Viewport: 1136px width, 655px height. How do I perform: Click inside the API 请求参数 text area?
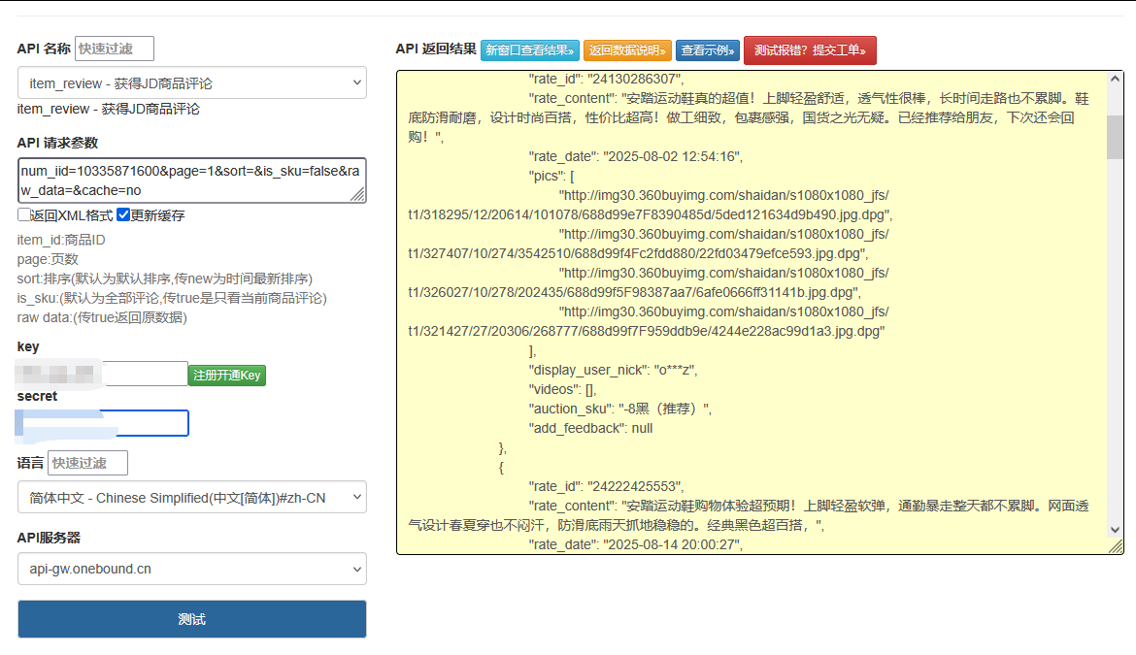tap(191, 180)
